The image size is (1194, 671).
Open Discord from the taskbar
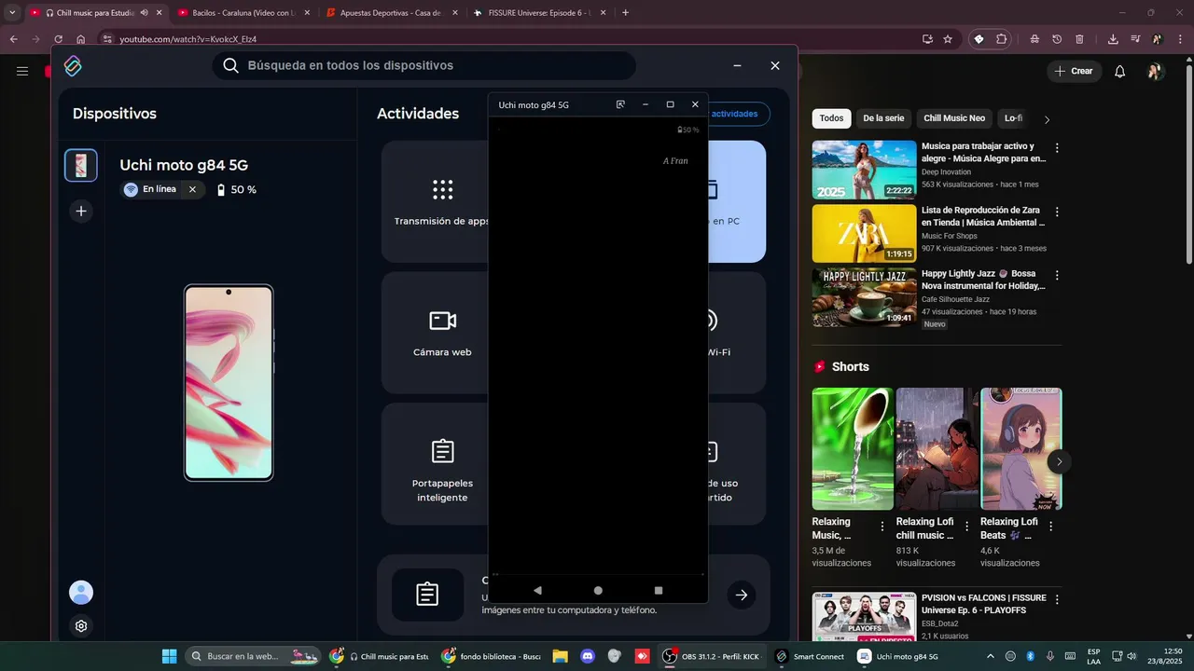click(588, 656)
